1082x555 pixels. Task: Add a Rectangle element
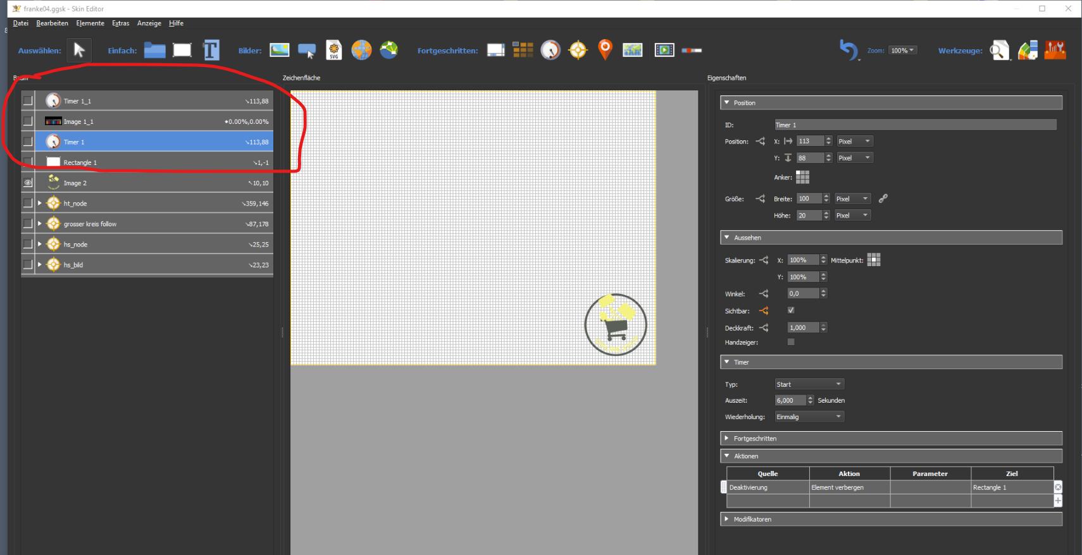pos(182,50)
